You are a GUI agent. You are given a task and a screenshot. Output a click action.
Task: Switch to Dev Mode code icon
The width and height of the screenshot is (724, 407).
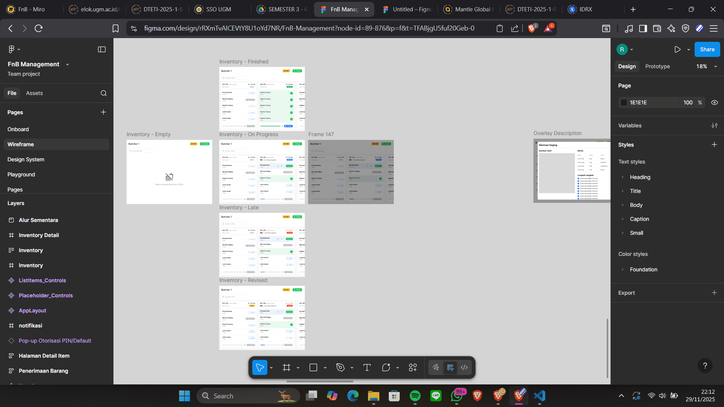[464, 367]
